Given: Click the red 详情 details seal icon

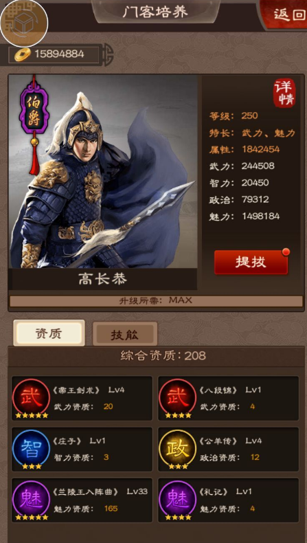Looking at the screenshot, I should pyautogui.click(x=284, y=93).
